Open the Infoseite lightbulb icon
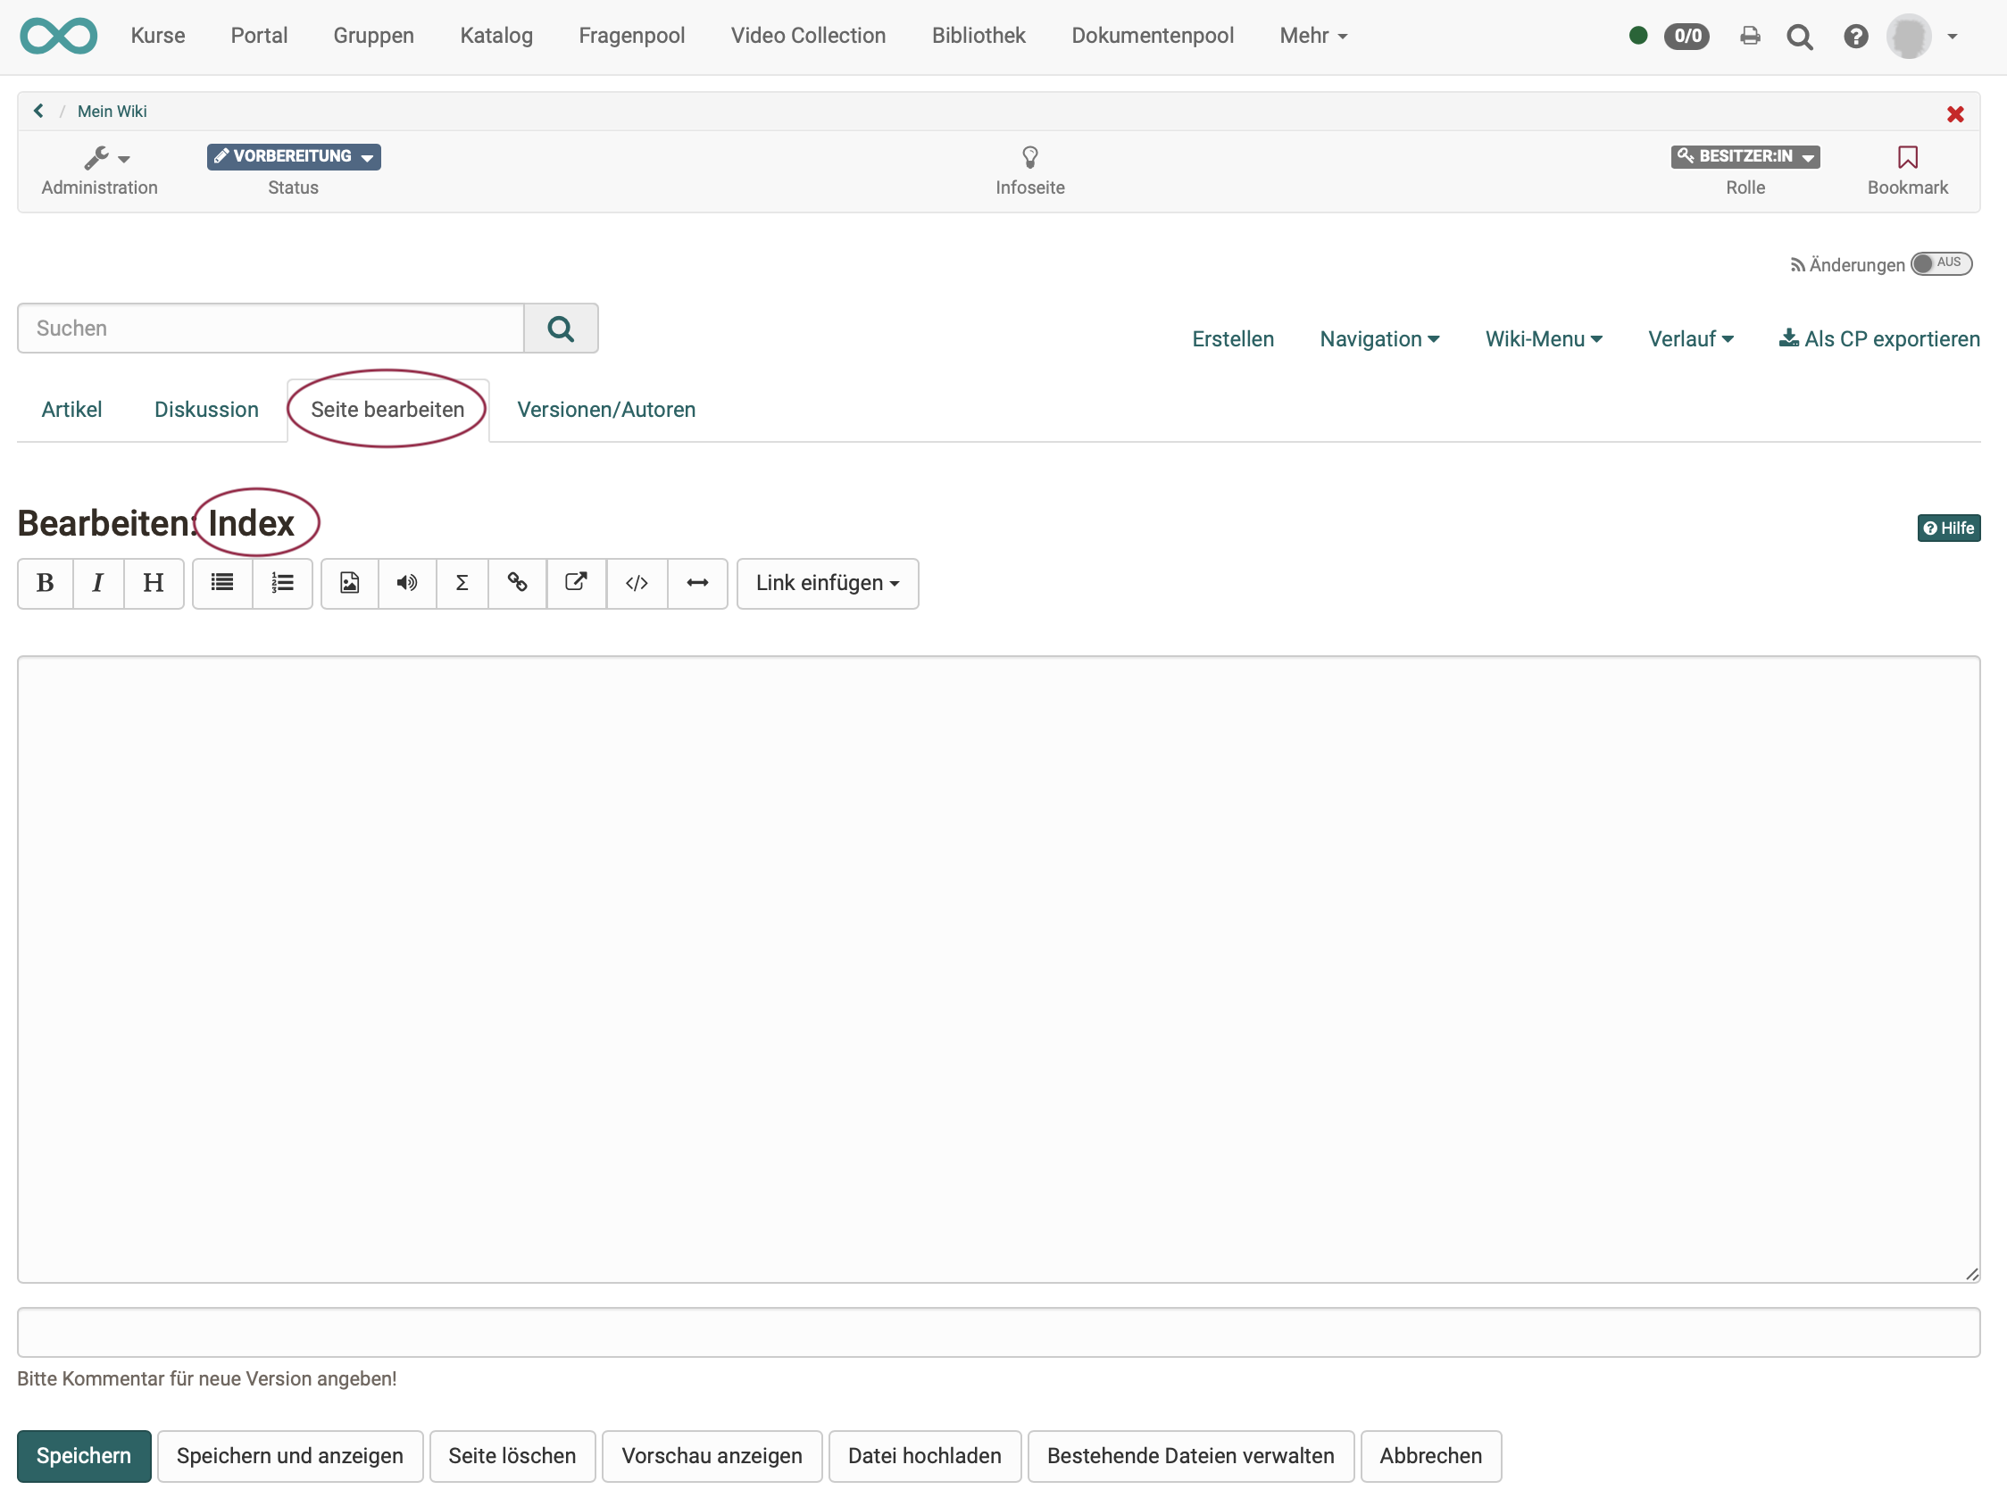 (1029, 158)
